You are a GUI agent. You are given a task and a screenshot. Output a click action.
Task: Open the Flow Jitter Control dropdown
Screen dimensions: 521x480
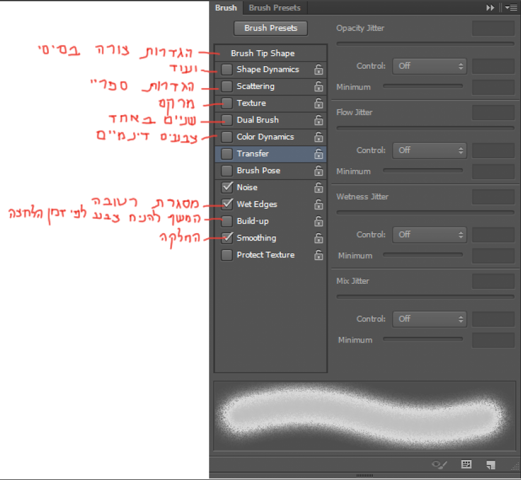[x=429, y=151]
